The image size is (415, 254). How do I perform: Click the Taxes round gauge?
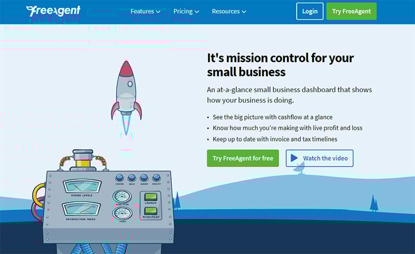(122, 214)
